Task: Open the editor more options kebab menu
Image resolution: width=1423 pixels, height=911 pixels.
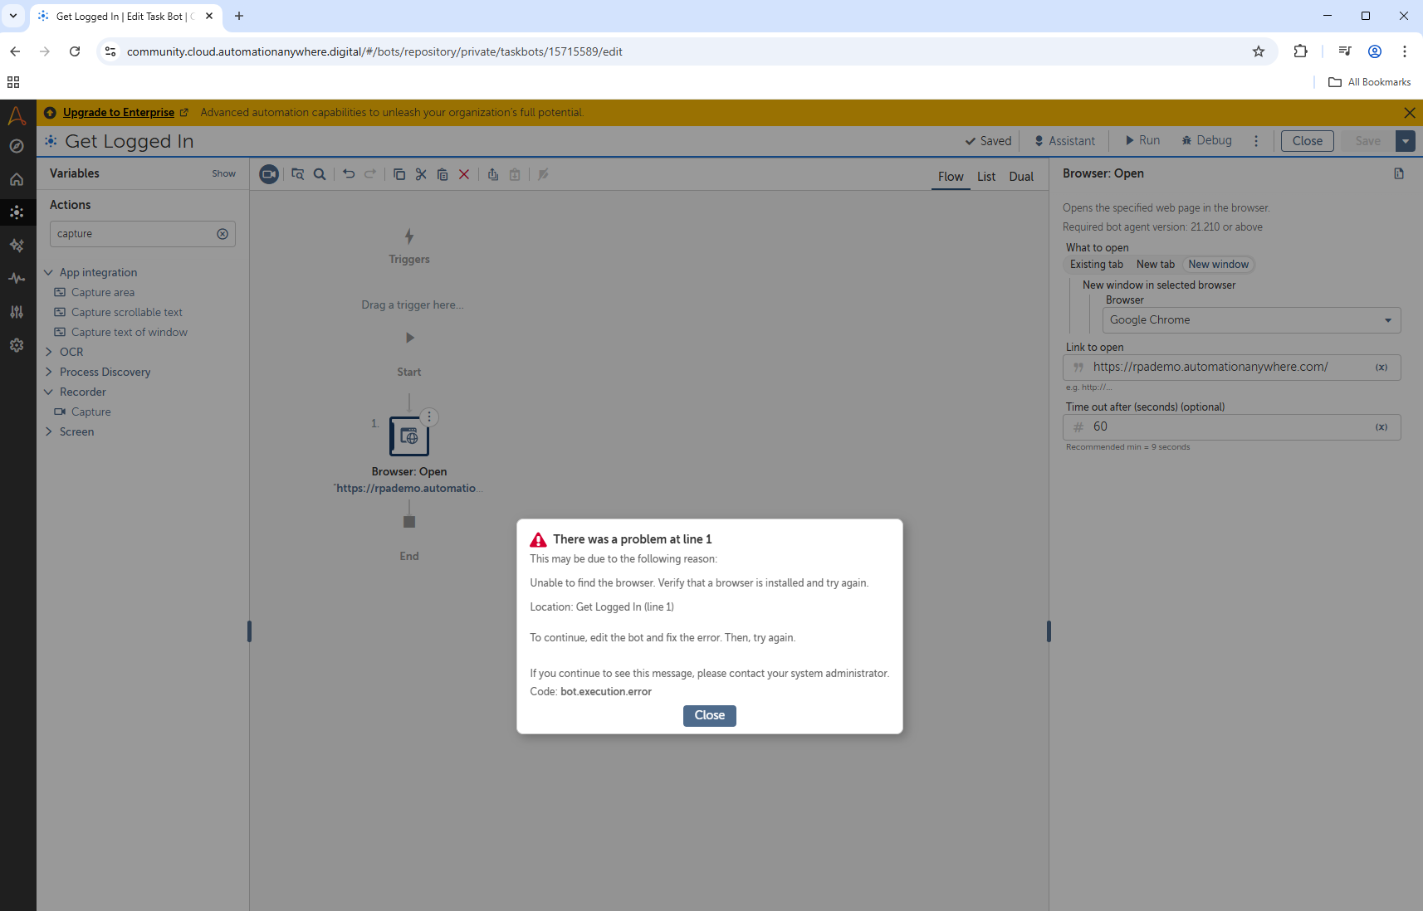Action: (1256, 141)
